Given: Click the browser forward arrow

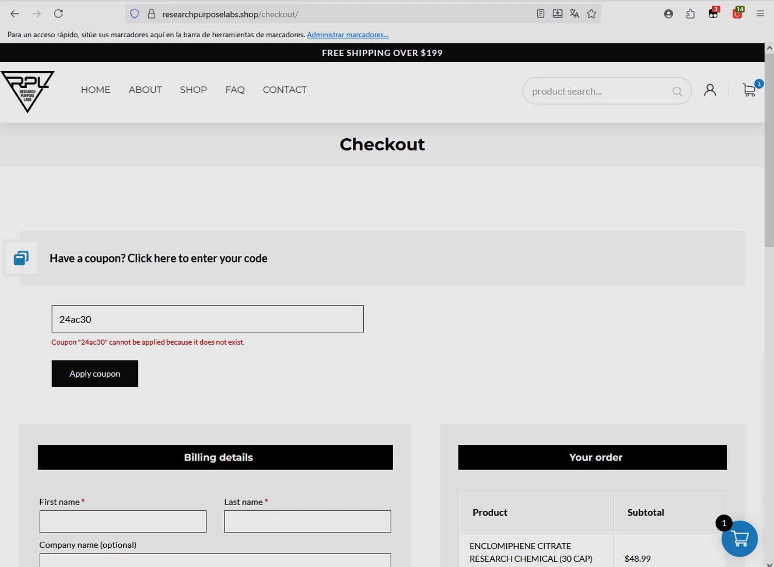Looking at the screenshot, I should 37,14.
